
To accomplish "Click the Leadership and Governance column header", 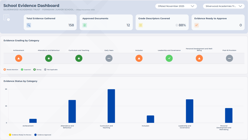I will 169,50.
